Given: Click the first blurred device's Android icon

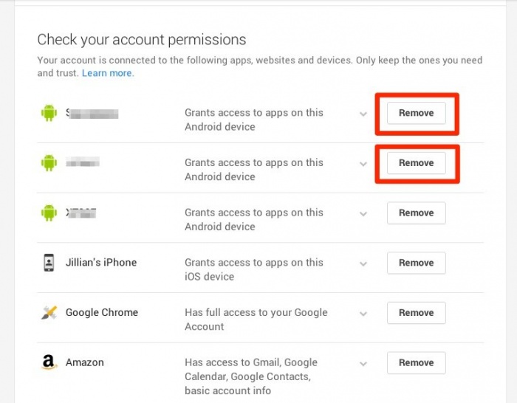Looking at the screenshot, I should (x=49, y=113).
